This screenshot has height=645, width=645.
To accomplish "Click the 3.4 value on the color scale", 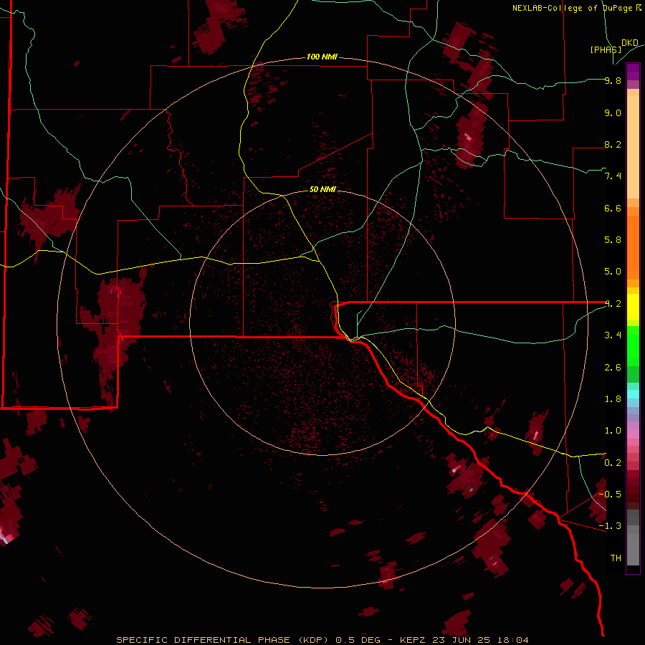I will pos(613,335).
